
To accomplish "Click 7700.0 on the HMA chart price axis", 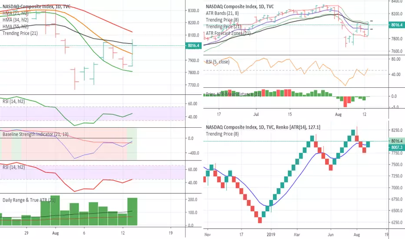I will pos(193,85).
